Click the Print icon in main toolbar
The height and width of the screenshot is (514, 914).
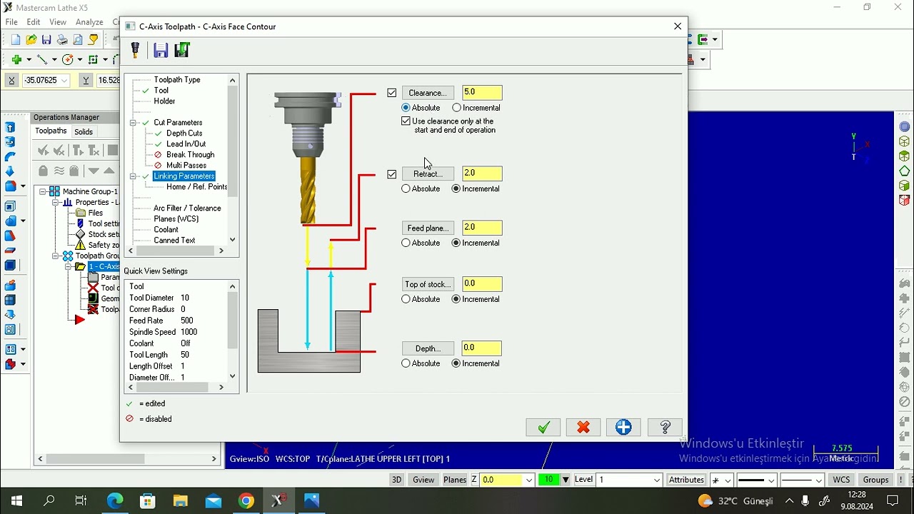coord(62,40)
